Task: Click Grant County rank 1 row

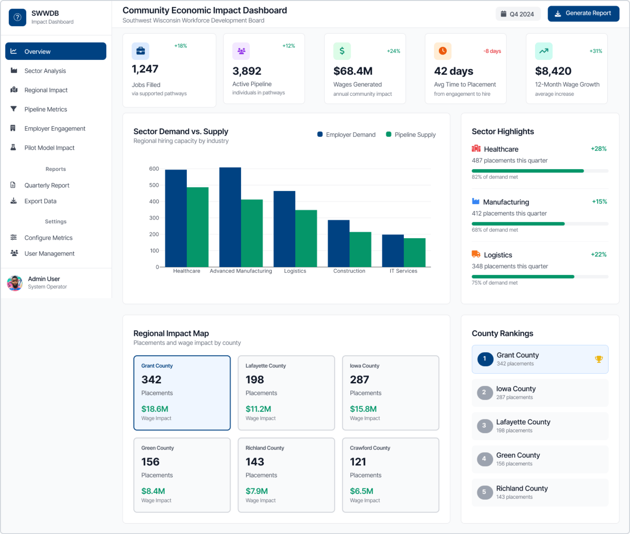Action: point(540,359)
